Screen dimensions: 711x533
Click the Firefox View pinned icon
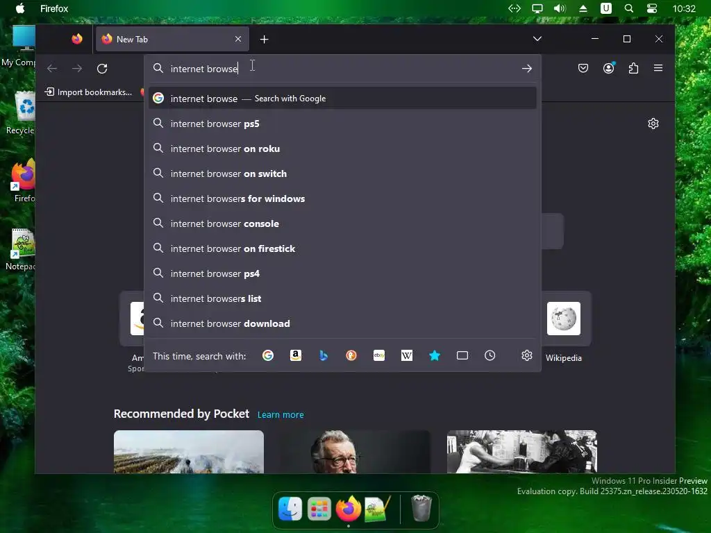pos(77,39)
